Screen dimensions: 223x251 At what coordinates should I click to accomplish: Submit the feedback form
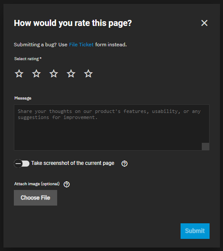(195, 231)
